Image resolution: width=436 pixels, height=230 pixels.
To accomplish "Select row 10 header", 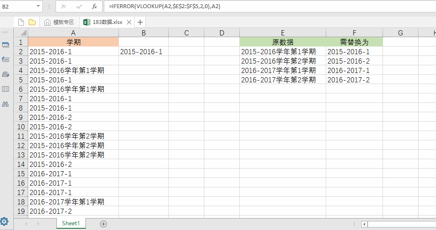I will pyautogui.click(x=21, y=126).
